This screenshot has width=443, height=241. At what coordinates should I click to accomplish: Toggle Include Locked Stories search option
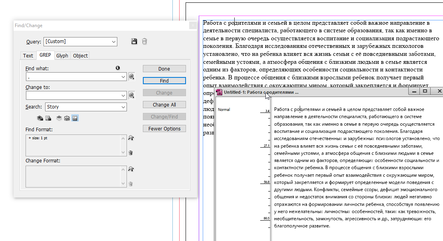[48, 118]
